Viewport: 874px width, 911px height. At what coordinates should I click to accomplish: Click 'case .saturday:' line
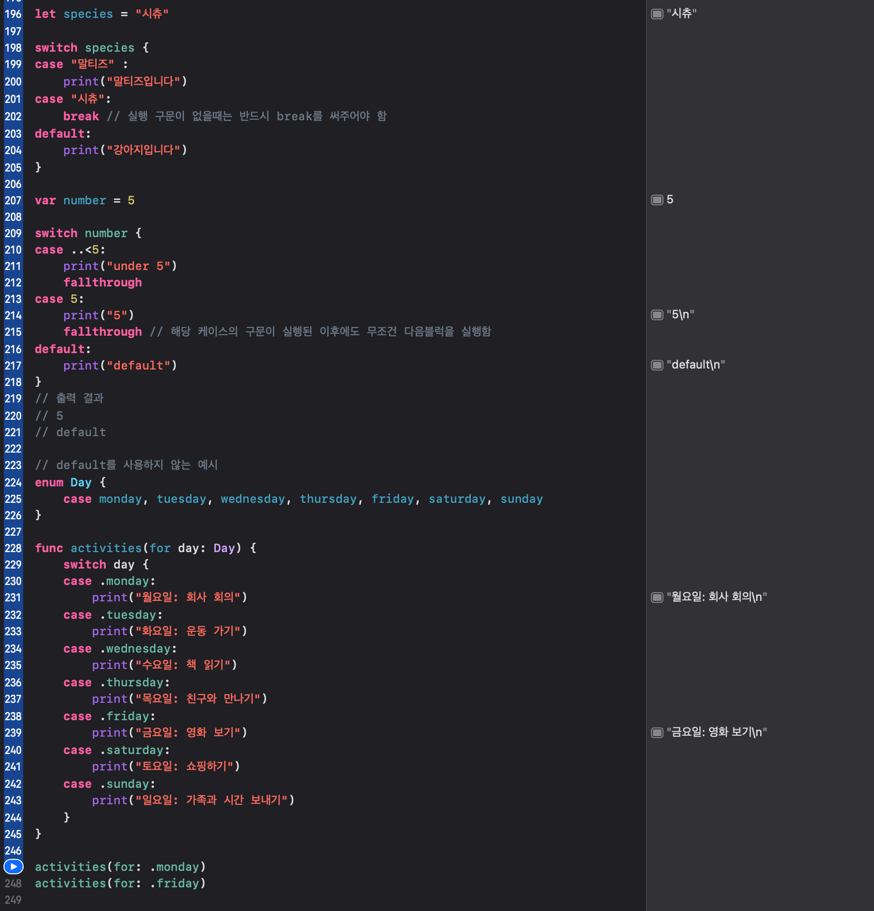[117, 750]
